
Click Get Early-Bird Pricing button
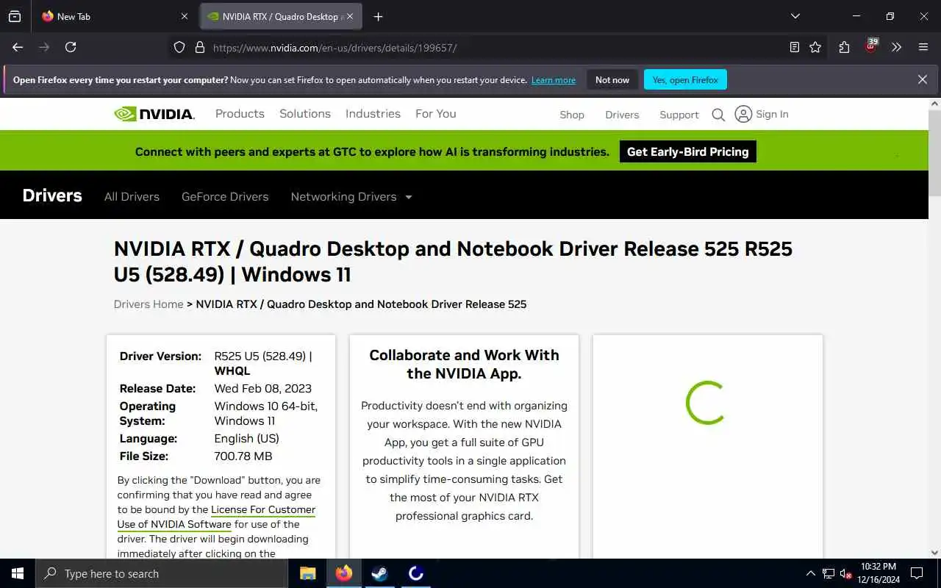(x=688, y=151)
